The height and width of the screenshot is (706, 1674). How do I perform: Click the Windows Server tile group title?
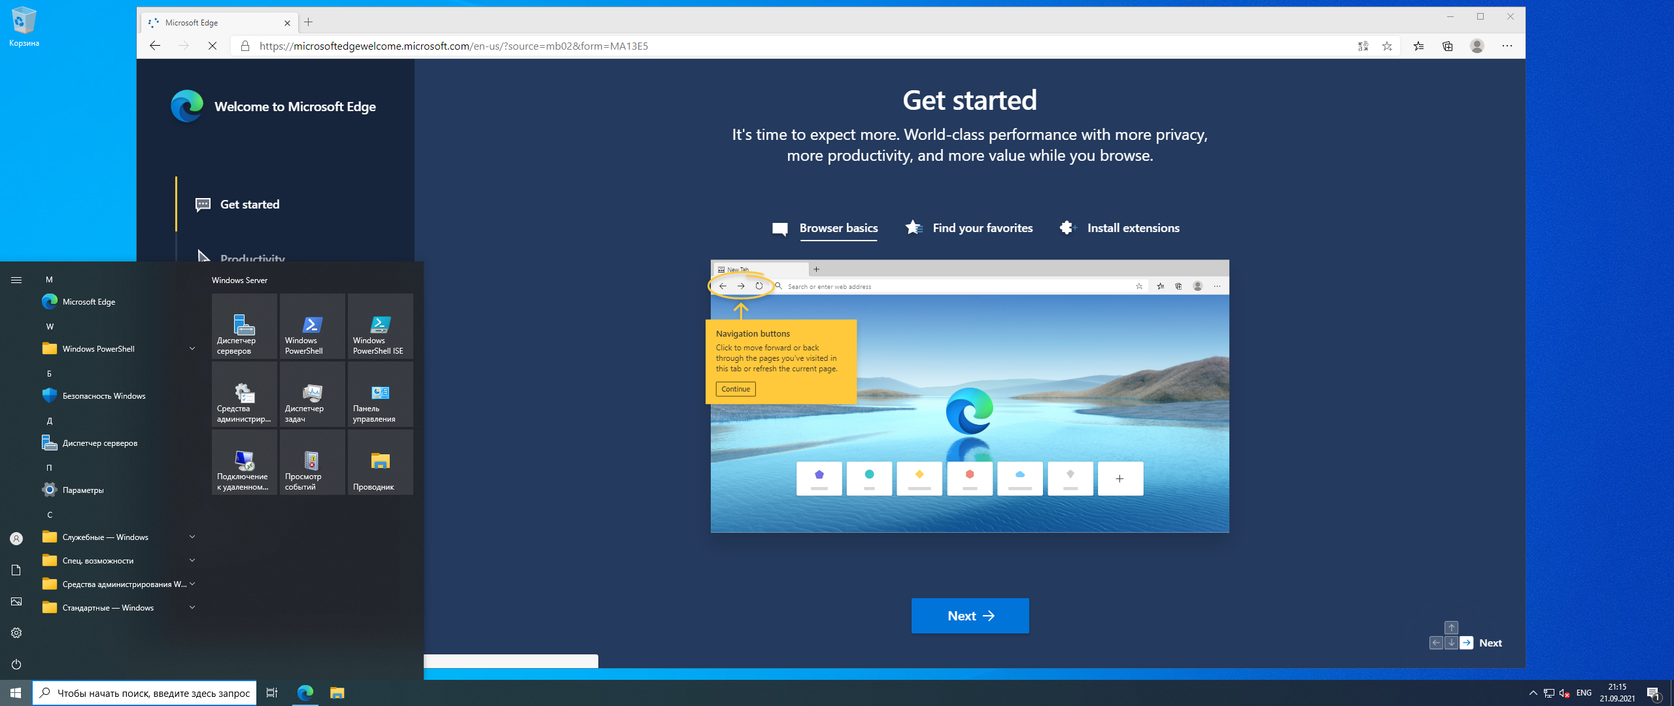(x=239, y=280)
